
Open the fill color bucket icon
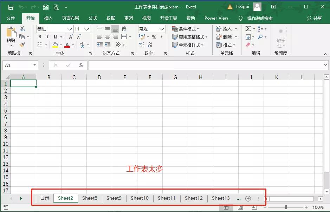[x=54, y=45]
